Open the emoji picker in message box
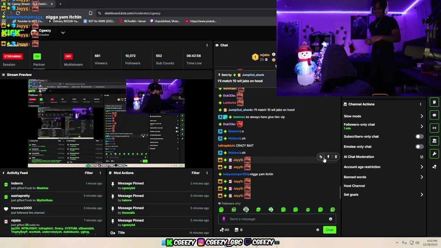The height and width of the screenshot is (248, 441). pos(330,219)
